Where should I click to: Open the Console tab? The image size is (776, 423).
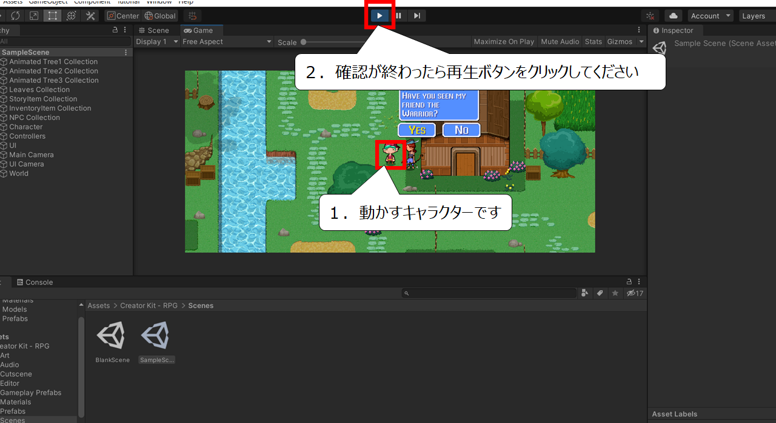[x=35, y=282]
